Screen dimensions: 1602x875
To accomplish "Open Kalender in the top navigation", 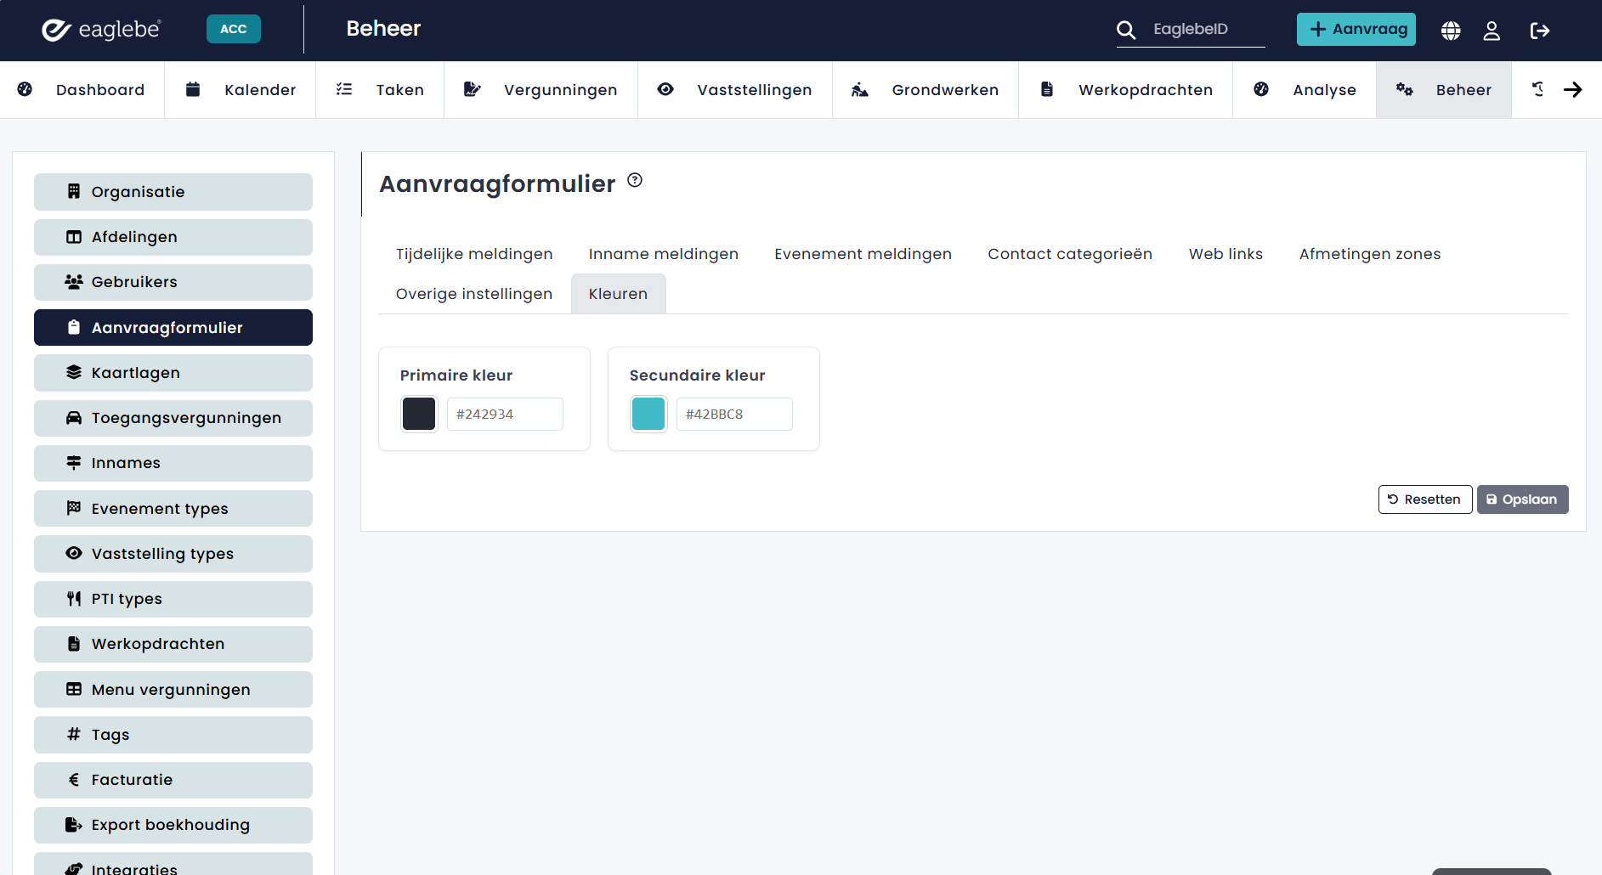I will 241,90.
